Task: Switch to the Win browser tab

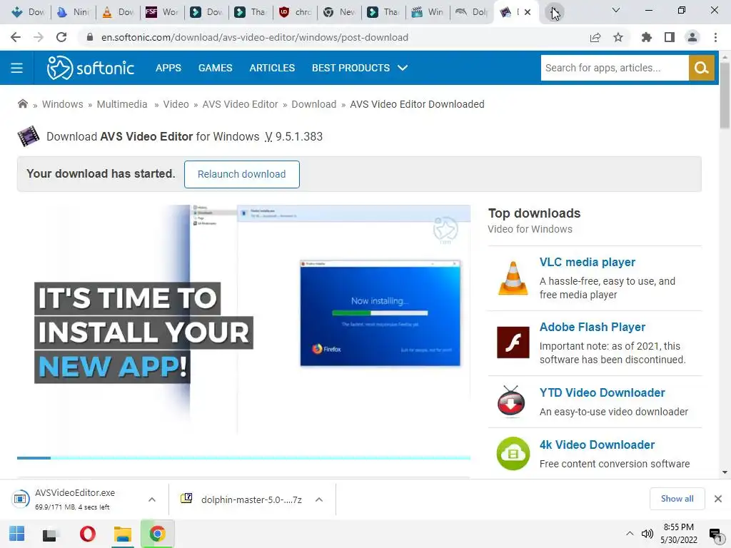Action: tap(428, 12)
